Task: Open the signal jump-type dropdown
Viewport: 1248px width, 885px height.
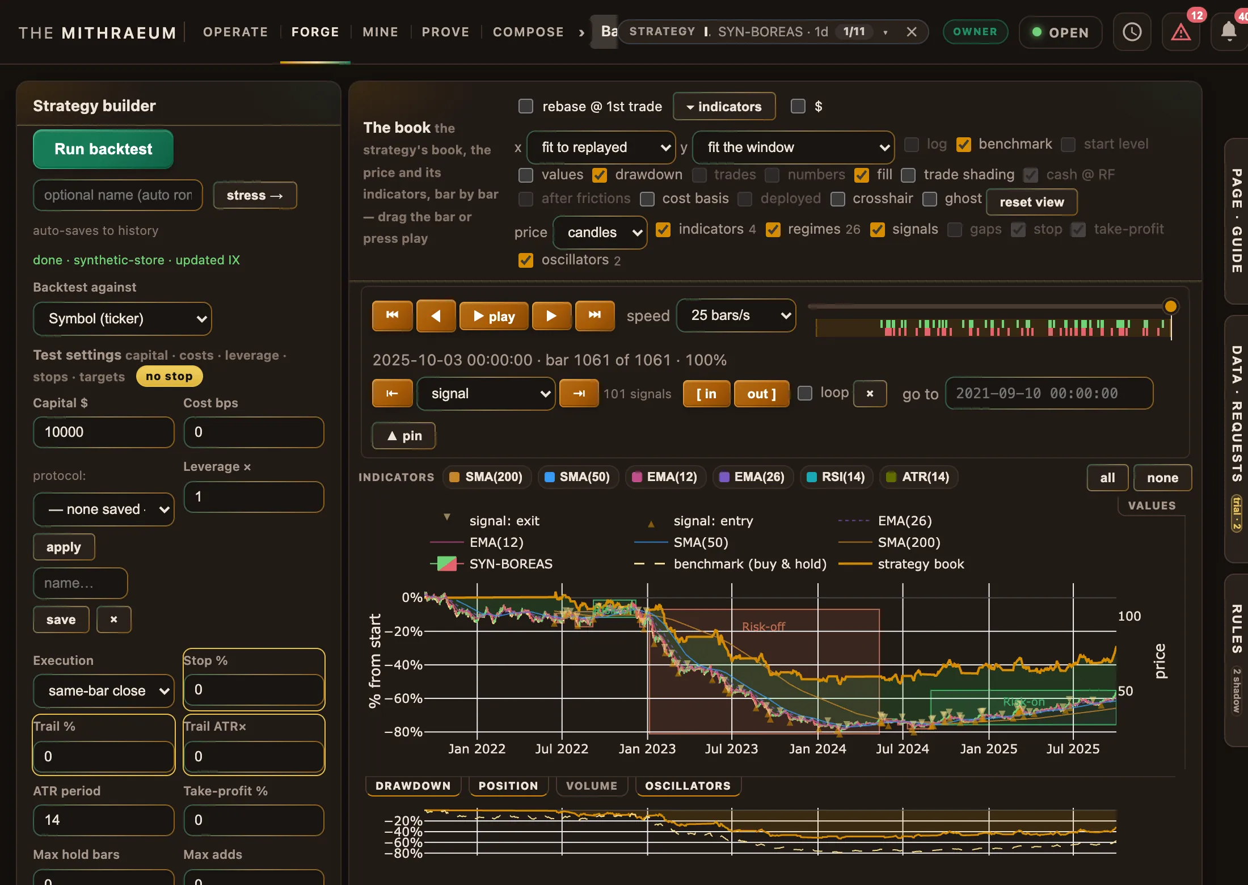Action: coord(486,393)
